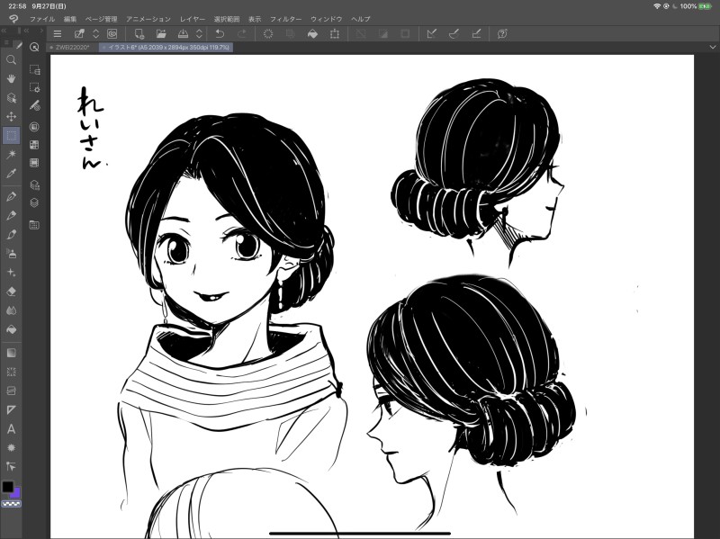
Task: Open the レイヤー menu
Action: click(193, 19)
